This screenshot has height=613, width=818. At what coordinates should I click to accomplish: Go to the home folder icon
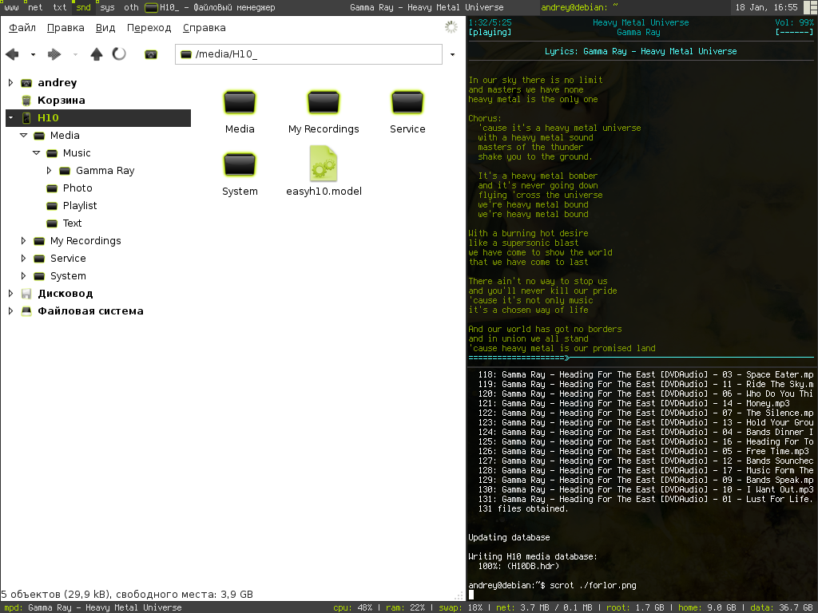pos(151,54)
